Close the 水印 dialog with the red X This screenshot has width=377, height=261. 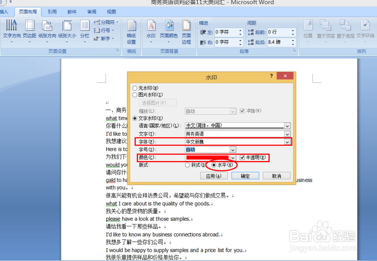pyautogui.click(x=285, y=76)
